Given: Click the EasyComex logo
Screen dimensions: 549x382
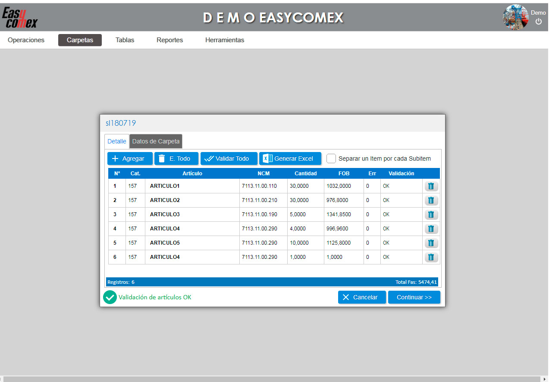Looking at the screenshot, I should coord(20,18).
